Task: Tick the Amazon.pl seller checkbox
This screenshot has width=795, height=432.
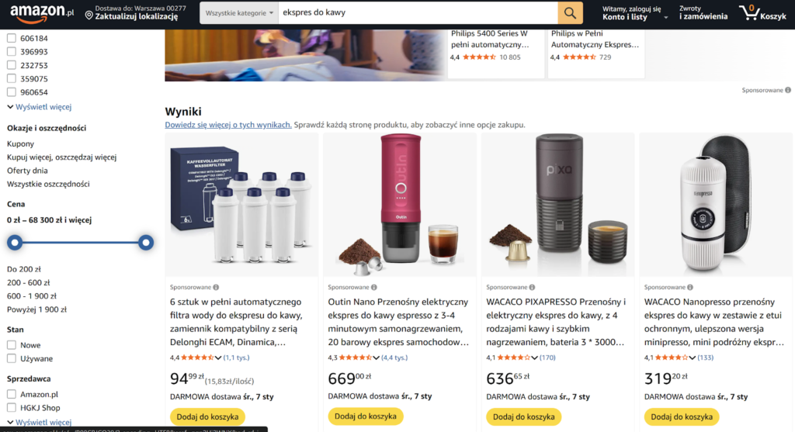Action: pyautogui.click(x=12, y=394)
